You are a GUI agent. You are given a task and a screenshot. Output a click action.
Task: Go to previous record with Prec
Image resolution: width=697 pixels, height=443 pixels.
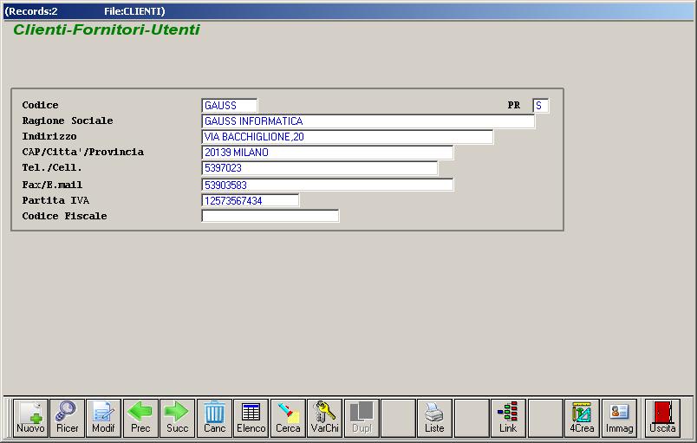(x=140, y=418)
